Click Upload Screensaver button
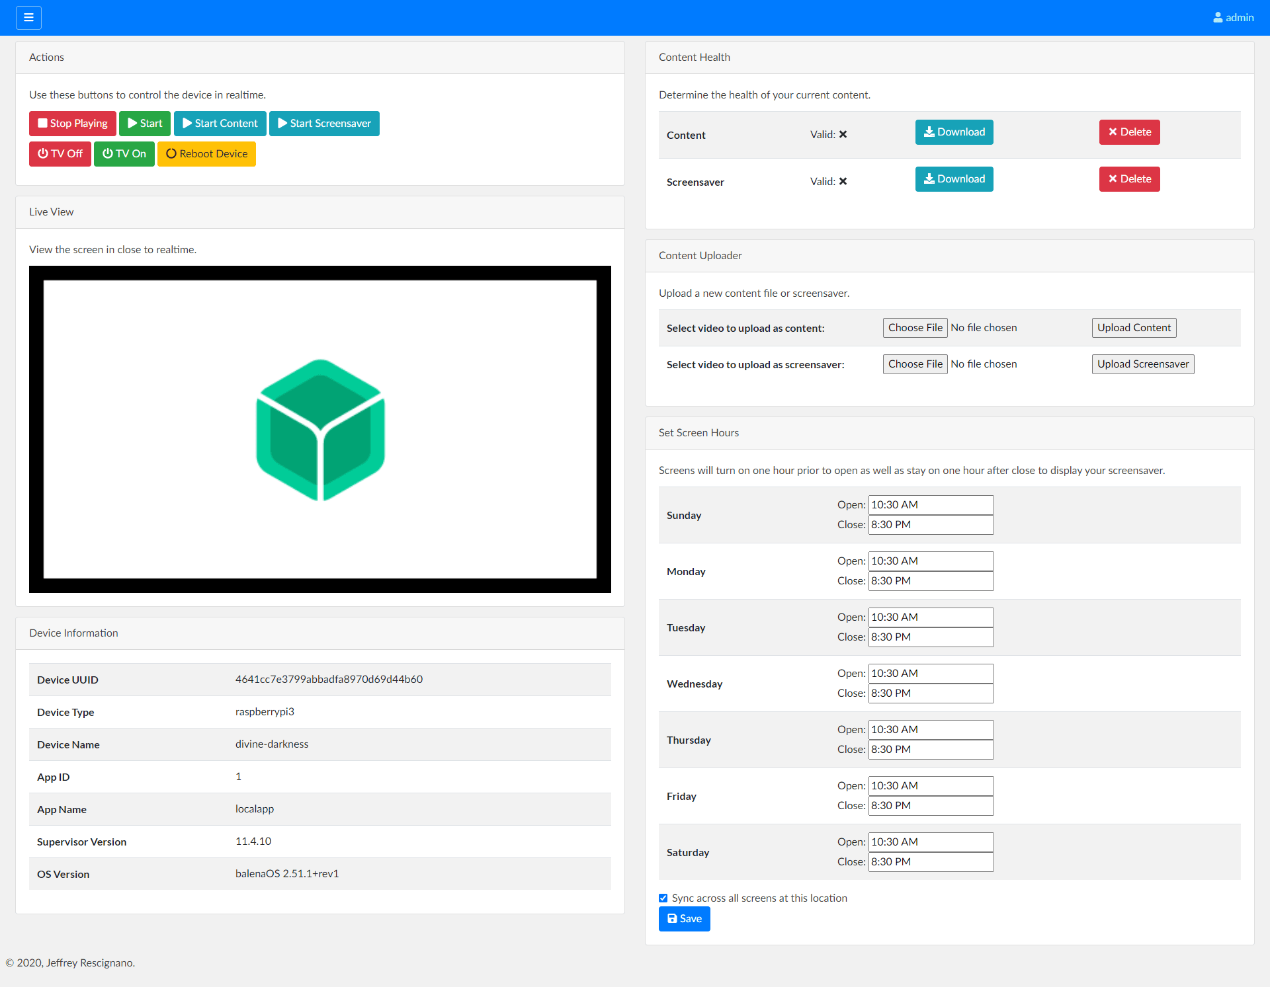Screen dimensions: 1270x987 (x=1143, y=364)
